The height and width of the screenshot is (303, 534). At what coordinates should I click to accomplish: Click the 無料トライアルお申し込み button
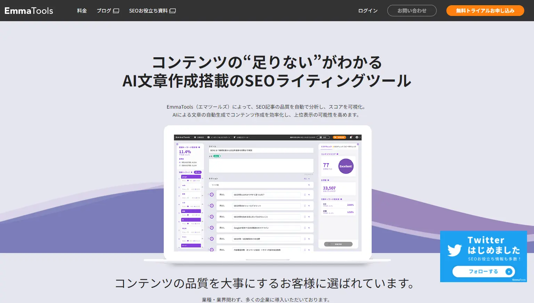[485, 10]
